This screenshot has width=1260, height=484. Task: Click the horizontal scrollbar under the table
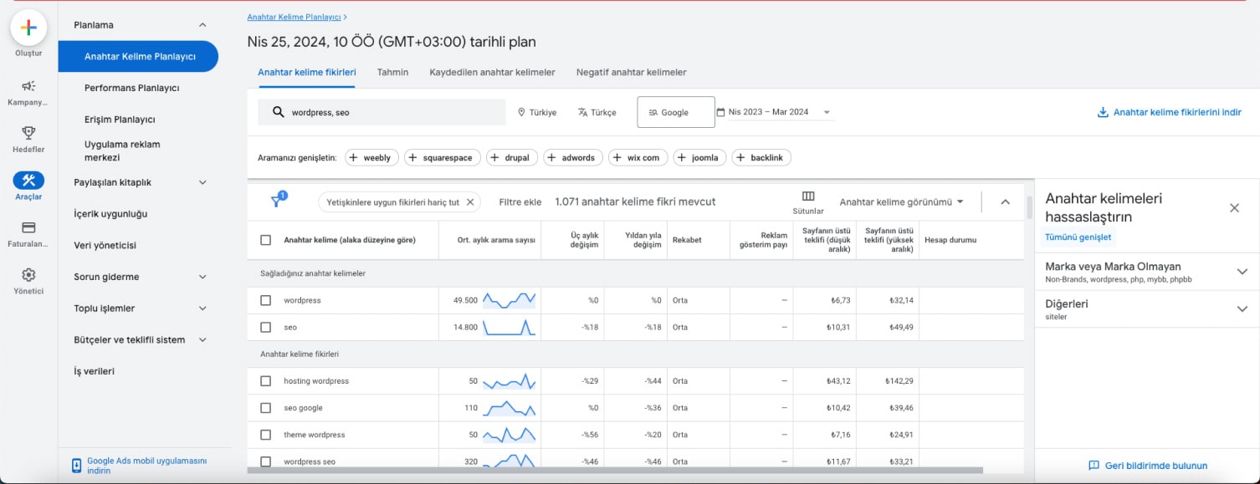pos(615,471)
